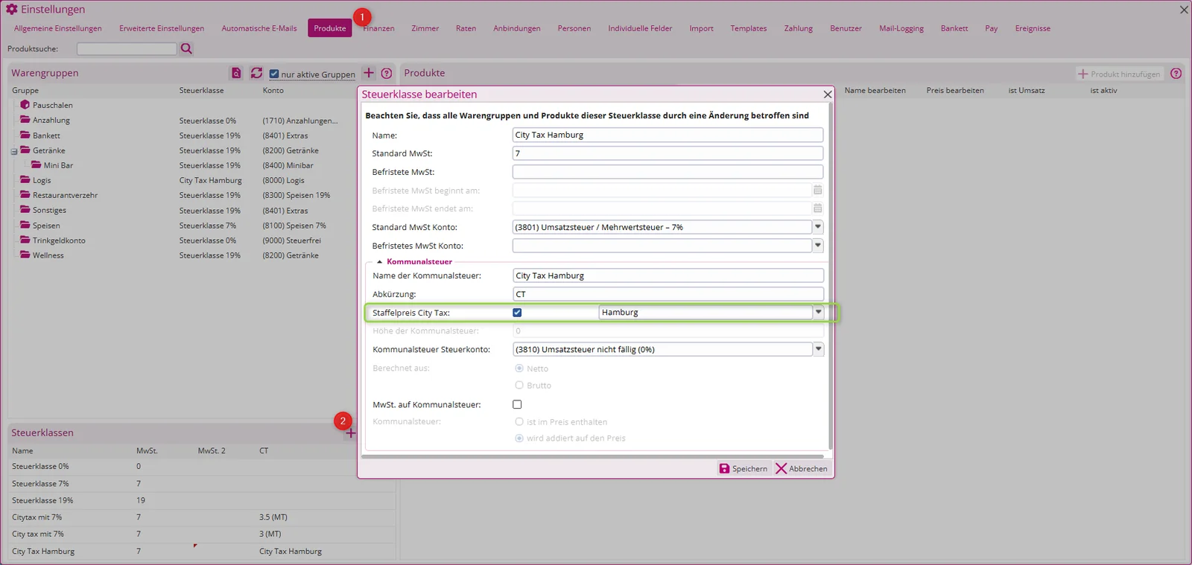Open the Hamburg Staffelpreis city dropdown
1192x565 pixels.
pyautogui.click(x=818, y=312)
